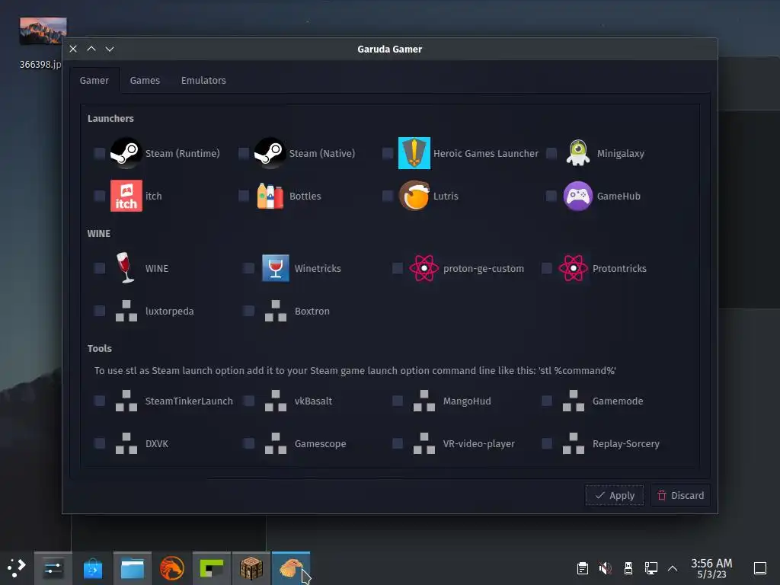The image size is (780, 585).
Task: Switch to the Gamer tab
Action: tap(94, 80)
